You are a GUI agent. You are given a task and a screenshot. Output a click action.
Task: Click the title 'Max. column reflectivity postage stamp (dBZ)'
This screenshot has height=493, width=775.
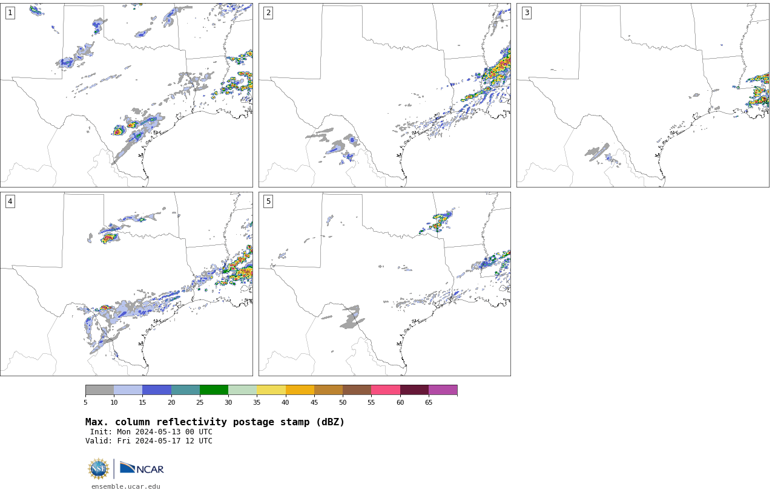215,422
